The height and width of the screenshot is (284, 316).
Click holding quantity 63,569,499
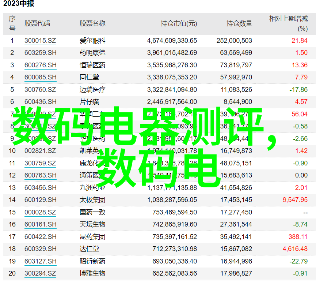point(236,53)
